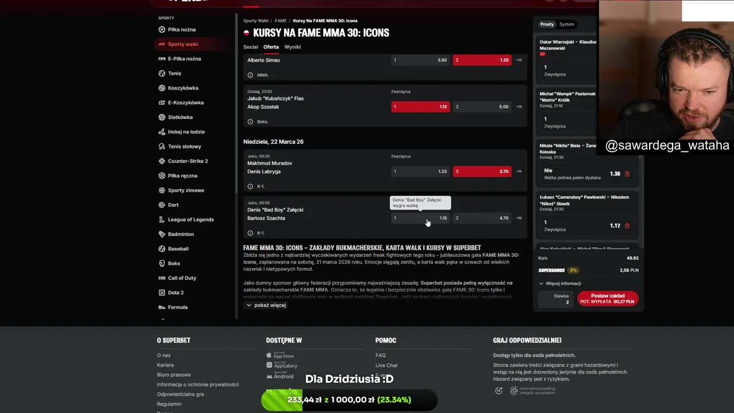The image size is (734, 413).
Task: Click the Baseball sport icon
Action: pyautogui.click(x=162, y=249)
